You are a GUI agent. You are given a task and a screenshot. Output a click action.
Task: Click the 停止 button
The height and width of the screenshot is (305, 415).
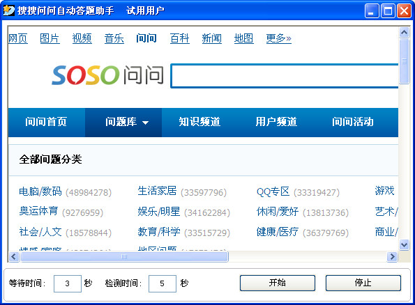363,283
